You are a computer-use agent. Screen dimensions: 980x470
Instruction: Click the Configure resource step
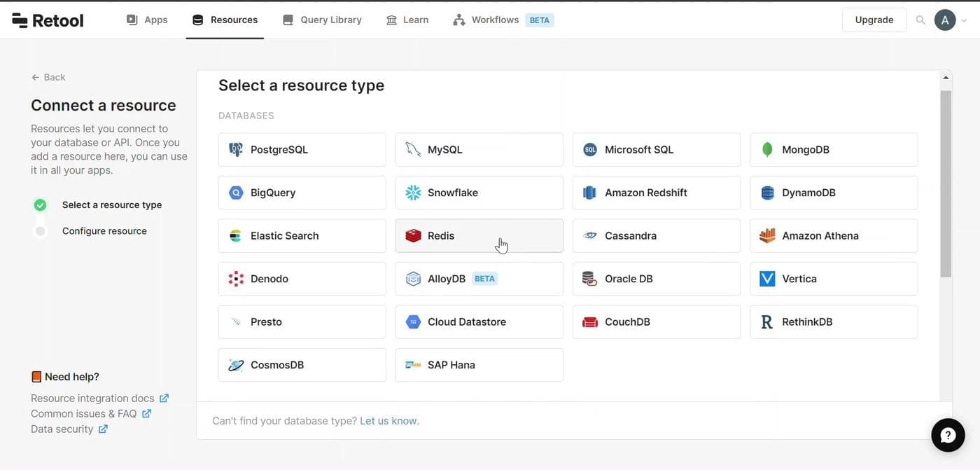pos(104,231)
